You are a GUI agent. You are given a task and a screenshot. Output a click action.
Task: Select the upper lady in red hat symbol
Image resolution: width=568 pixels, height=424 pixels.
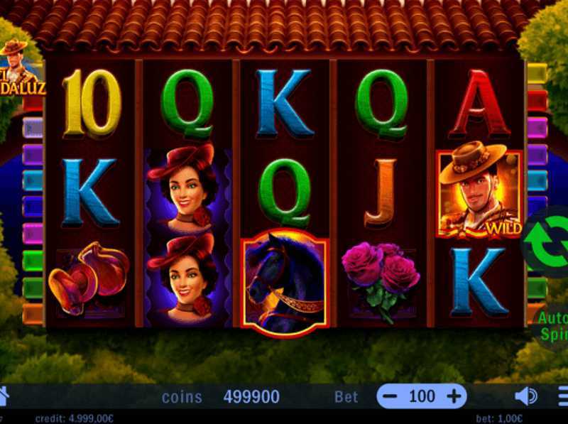[x=185, y=189]
